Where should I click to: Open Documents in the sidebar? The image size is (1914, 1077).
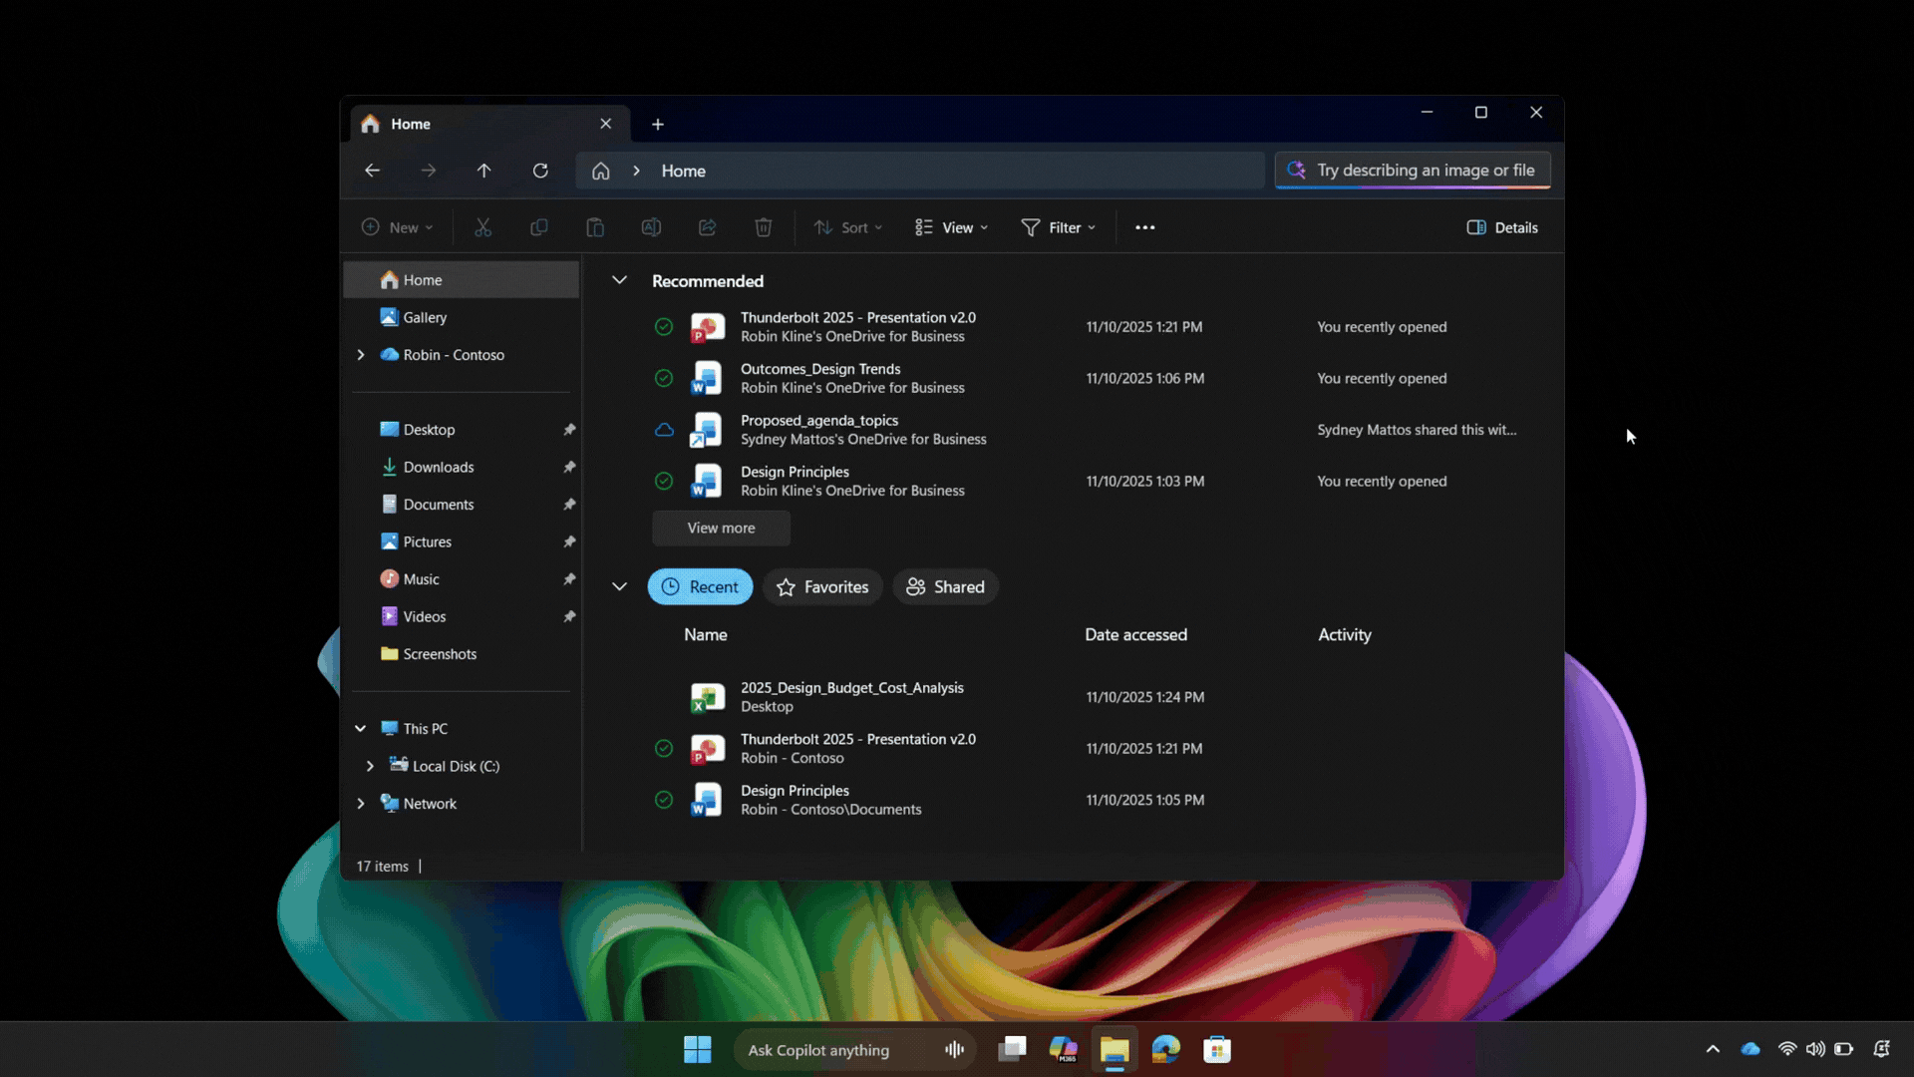coord(462,505)
